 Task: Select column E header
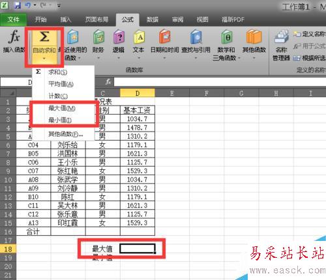(x=172, y=93)
